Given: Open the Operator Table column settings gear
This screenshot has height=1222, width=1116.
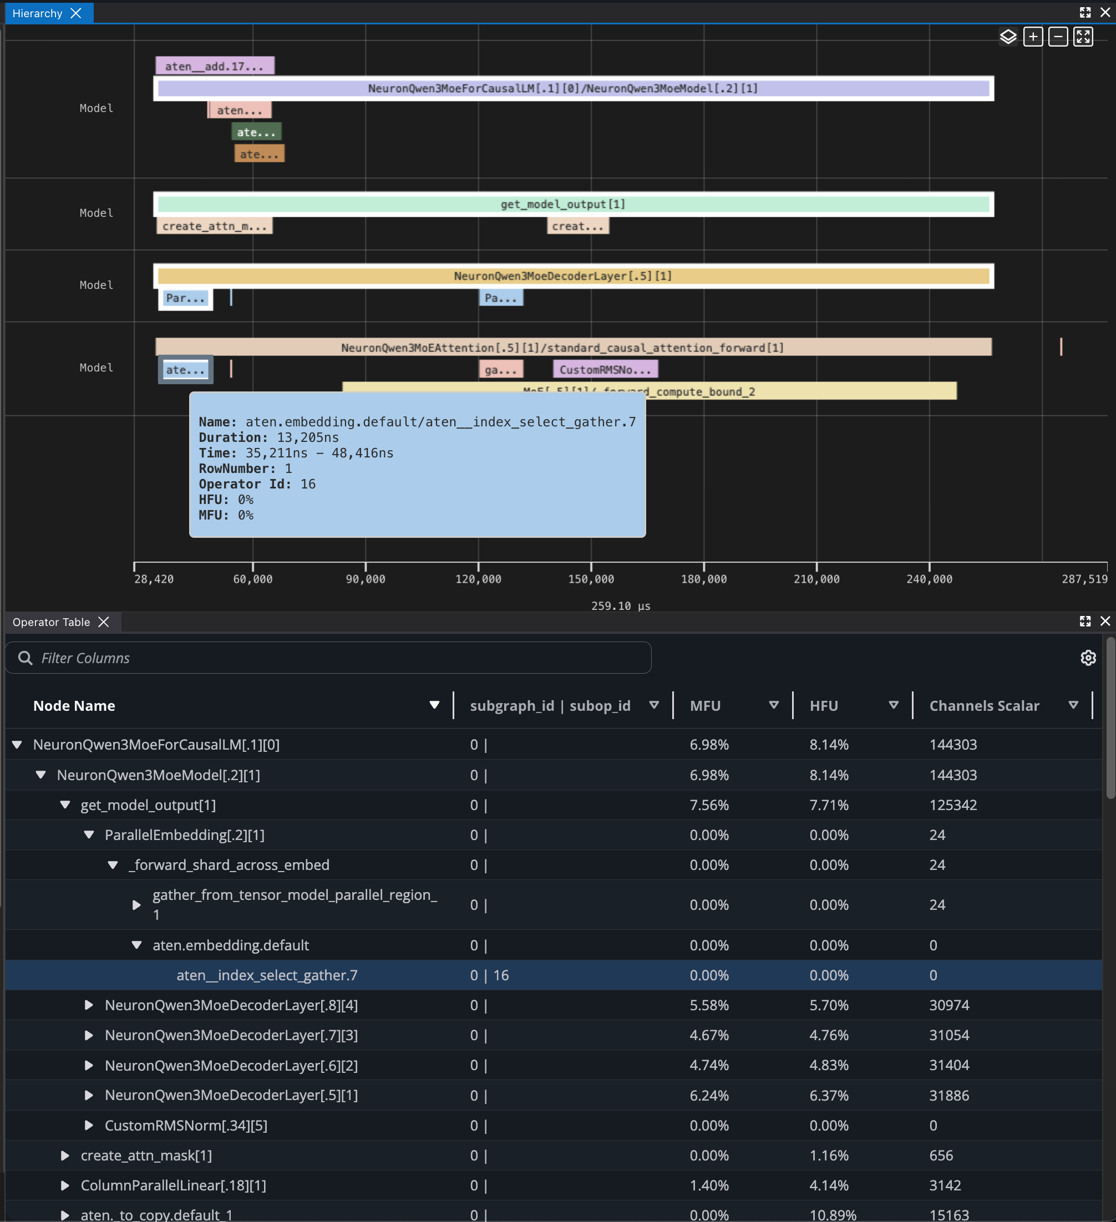Looking at the screenshot, I should point(1088,658).
